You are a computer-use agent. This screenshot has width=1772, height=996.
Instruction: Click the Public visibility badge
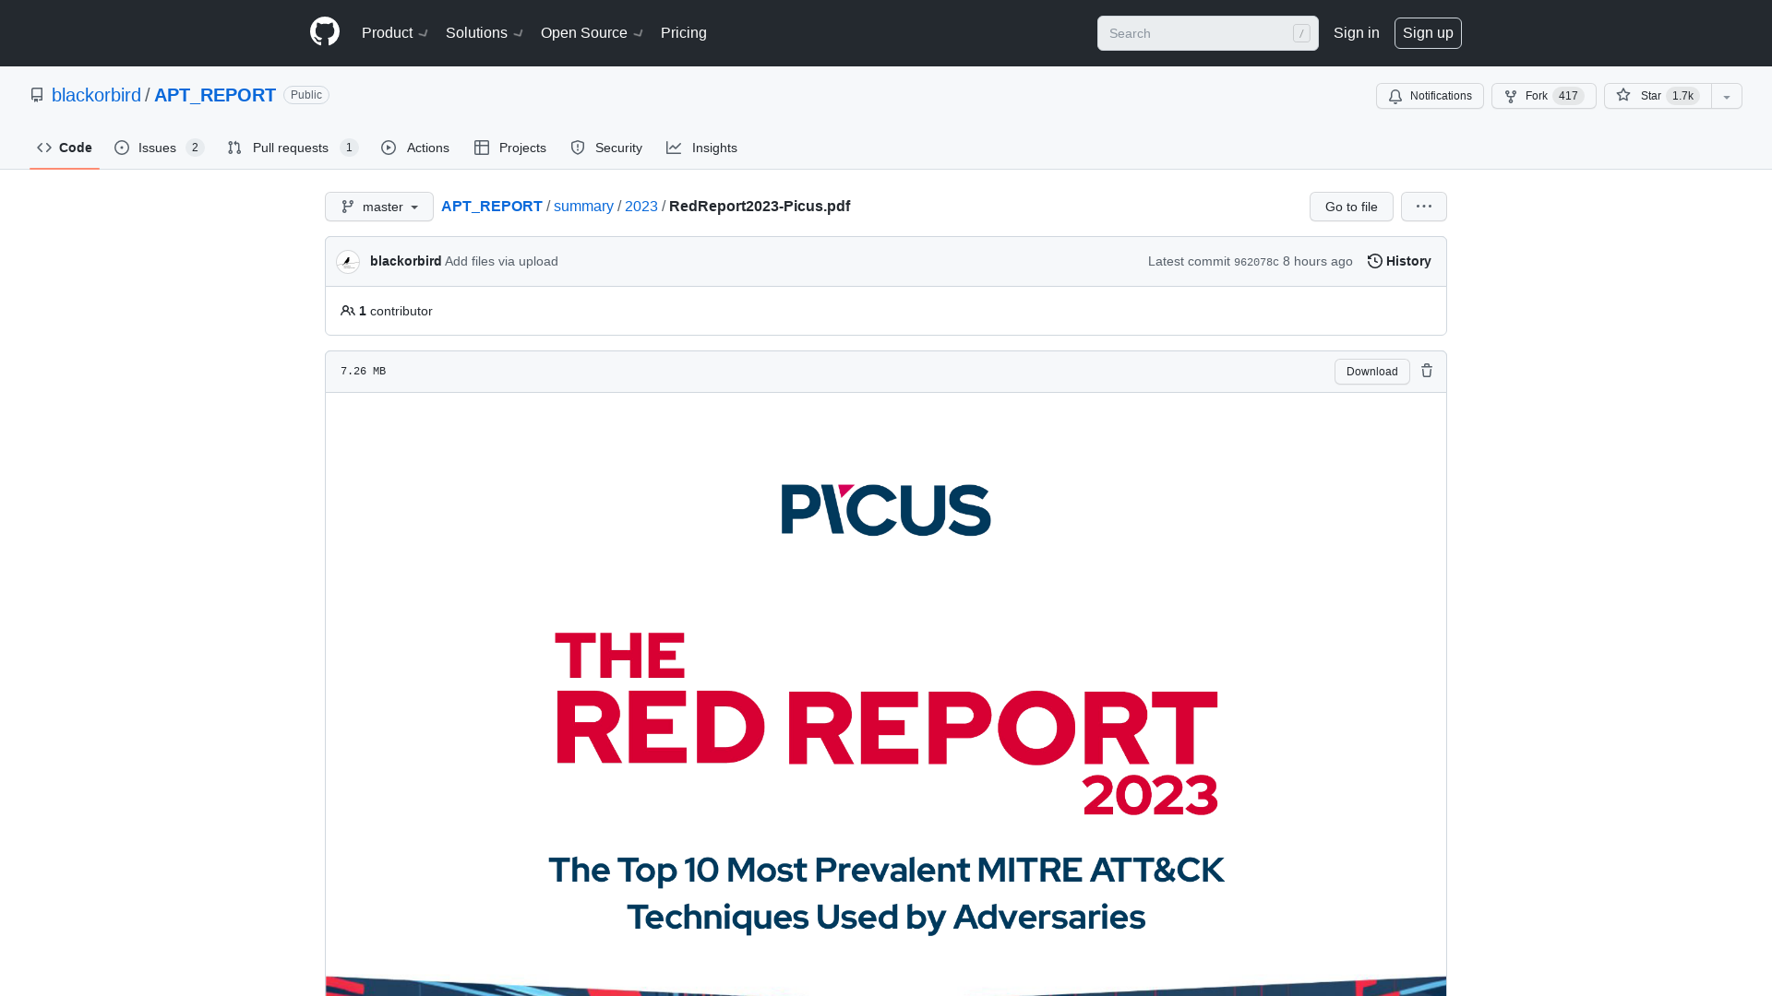point(306,95)
